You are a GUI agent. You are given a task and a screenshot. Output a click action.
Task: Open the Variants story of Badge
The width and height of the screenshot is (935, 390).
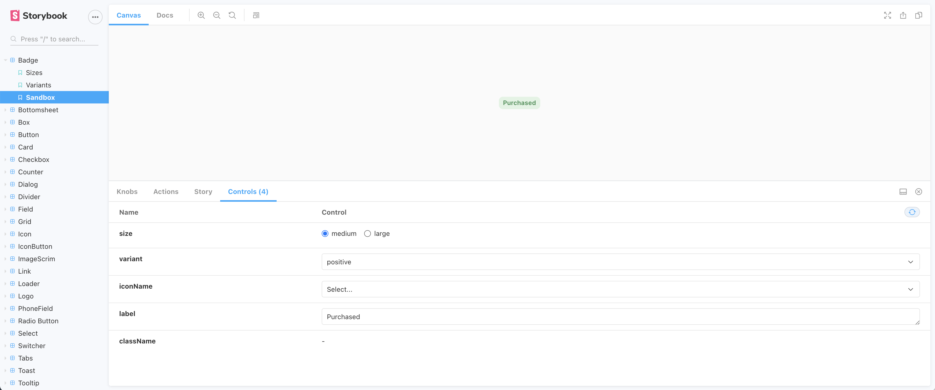[x=39, y=85]
